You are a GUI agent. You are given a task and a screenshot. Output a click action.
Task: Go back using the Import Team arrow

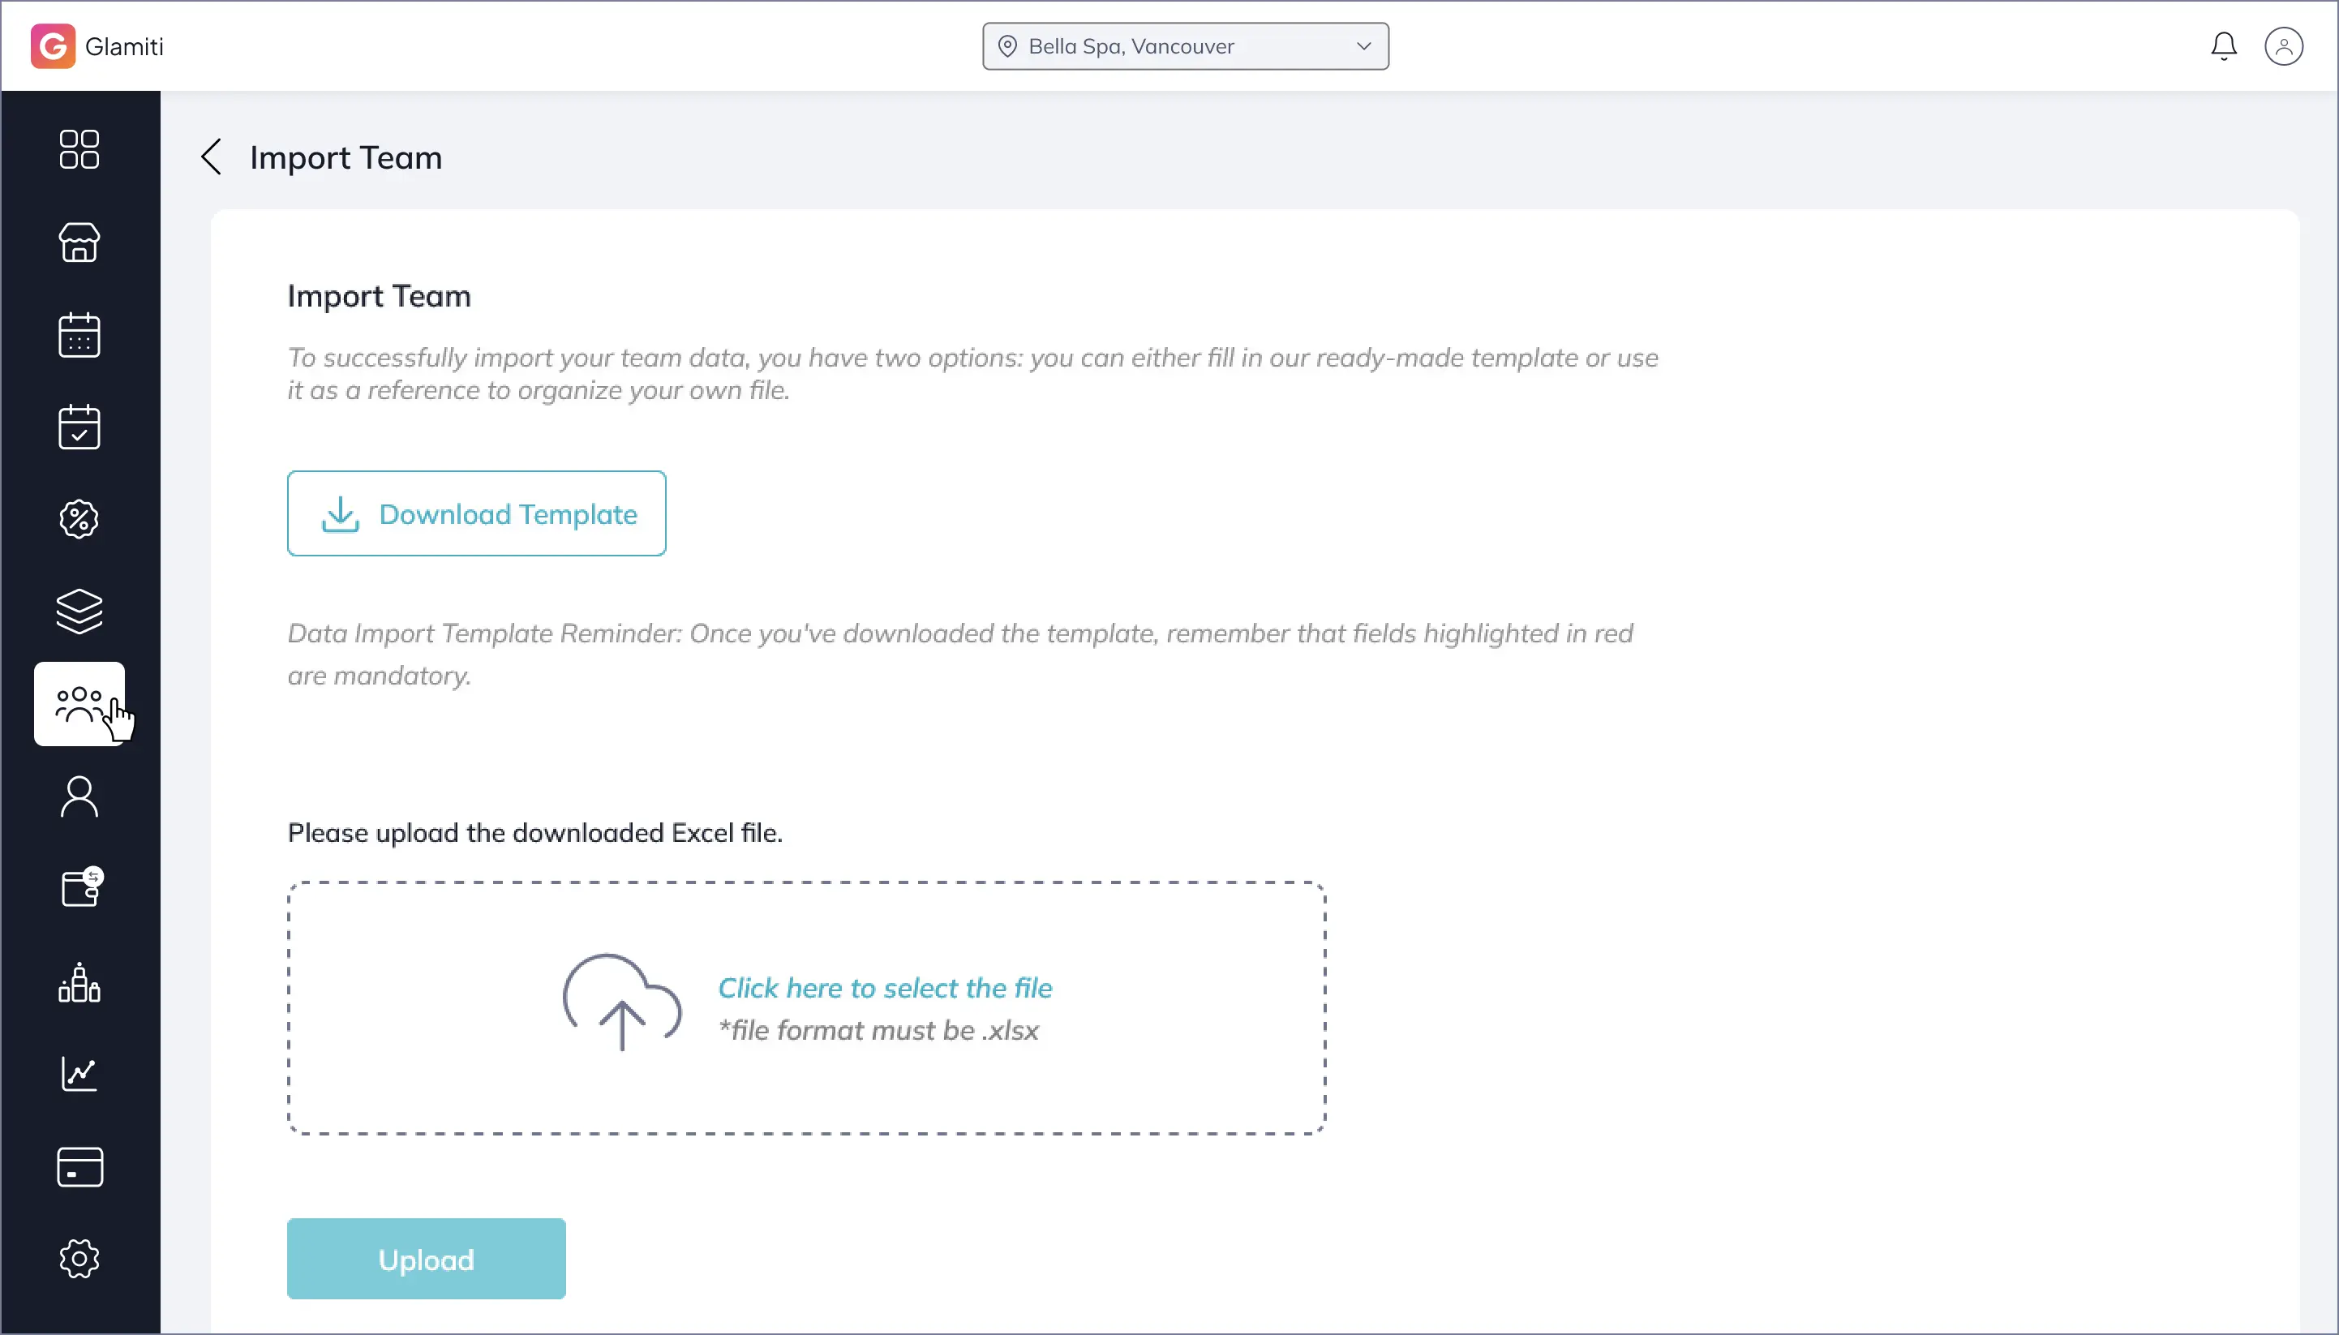tap(212, 157)
